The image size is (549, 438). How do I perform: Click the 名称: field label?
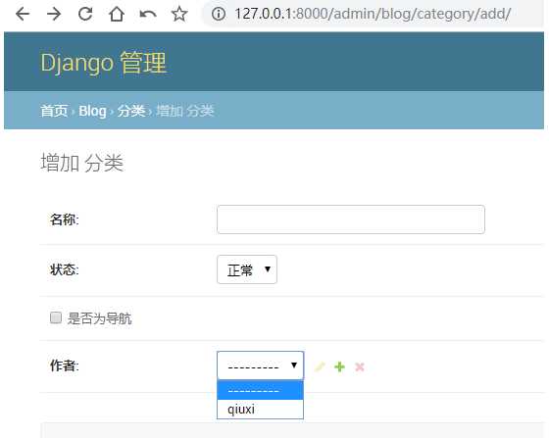[x=65, y=219]
